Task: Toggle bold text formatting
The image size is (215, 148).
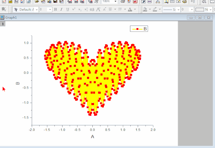Action: click(x=56, y=9)
